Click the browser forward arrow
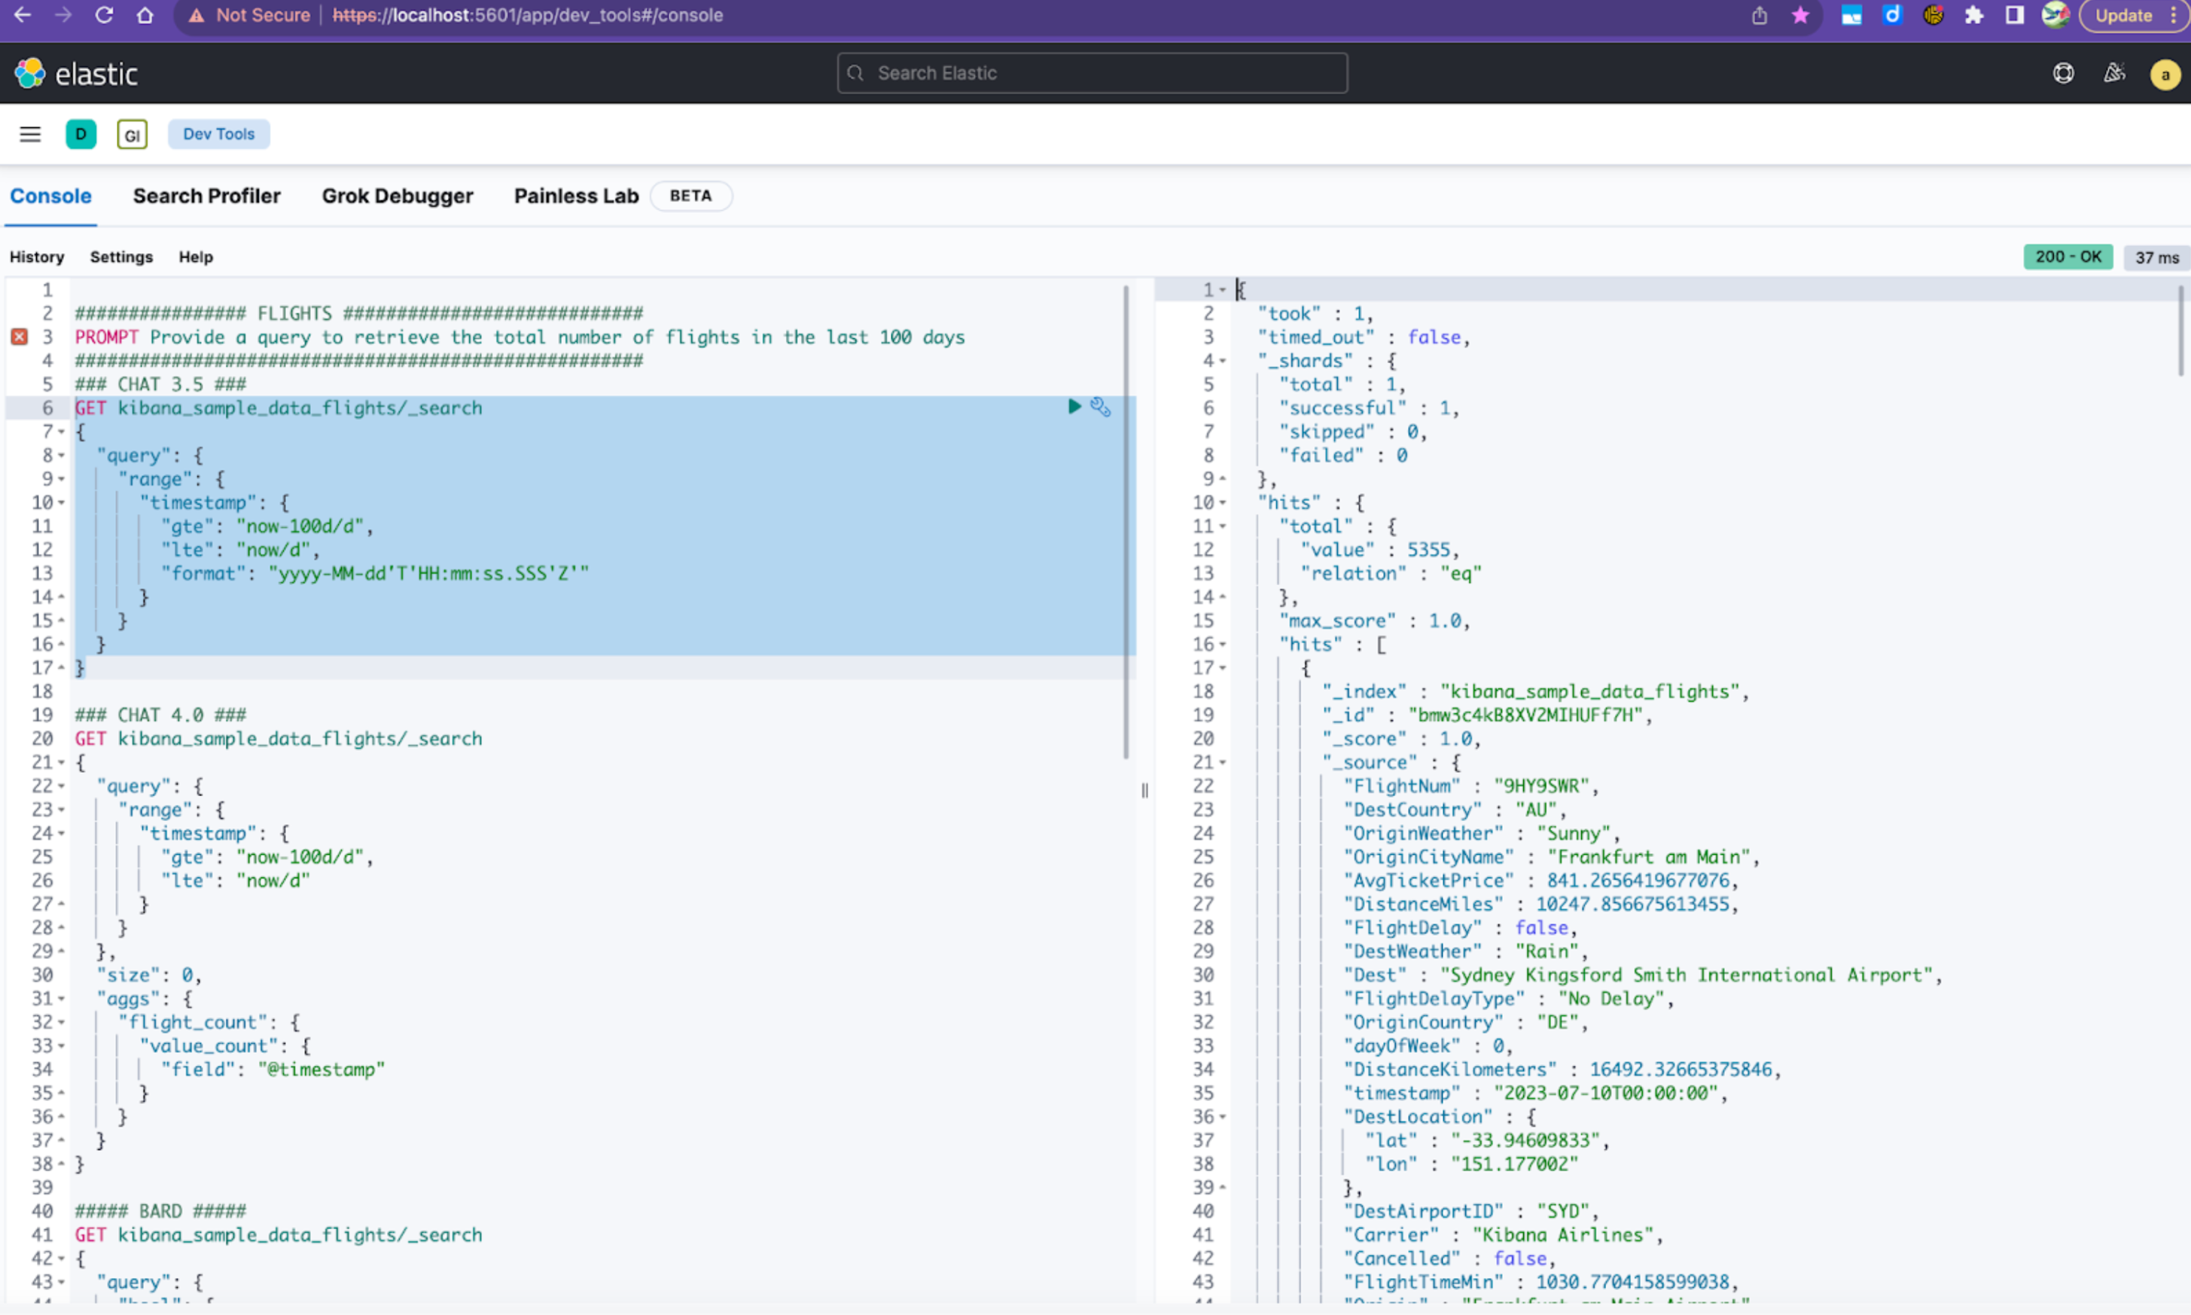 tap(63, 15)
